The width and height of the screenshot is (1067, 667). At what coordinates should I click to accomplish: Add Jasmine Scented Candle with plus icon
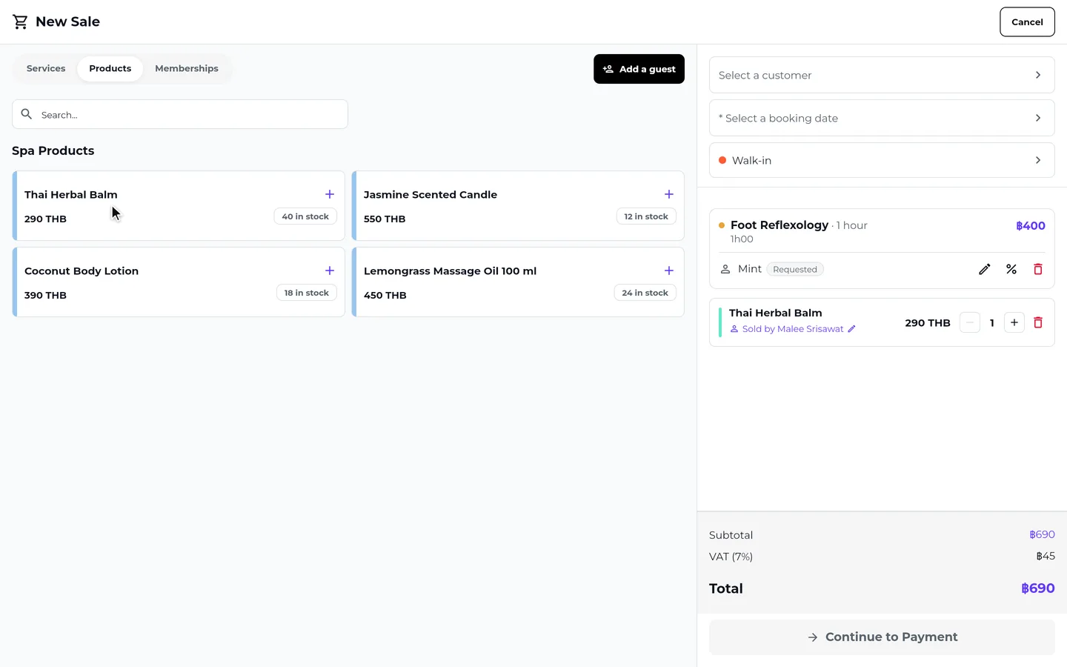pos(669,194)
